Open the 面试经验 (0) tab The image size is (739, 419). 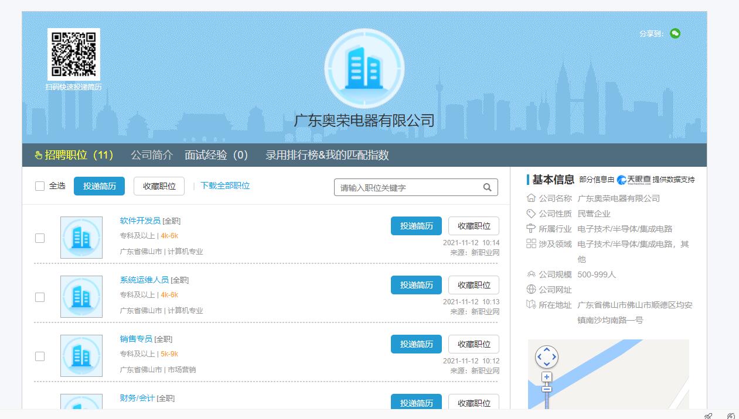[216, 155]
